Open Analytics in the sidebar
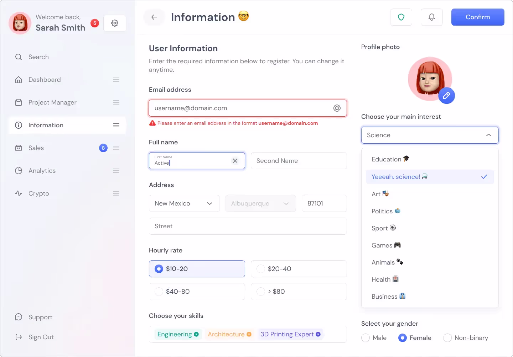Viewport: 513px width, 357px height. [42, 171]
